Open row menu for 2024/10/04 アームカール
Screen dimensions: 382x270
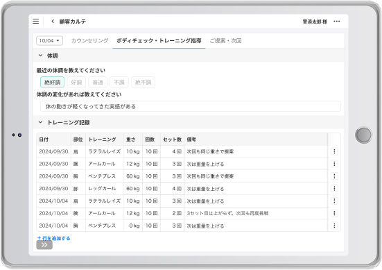(x=334, y=213)
